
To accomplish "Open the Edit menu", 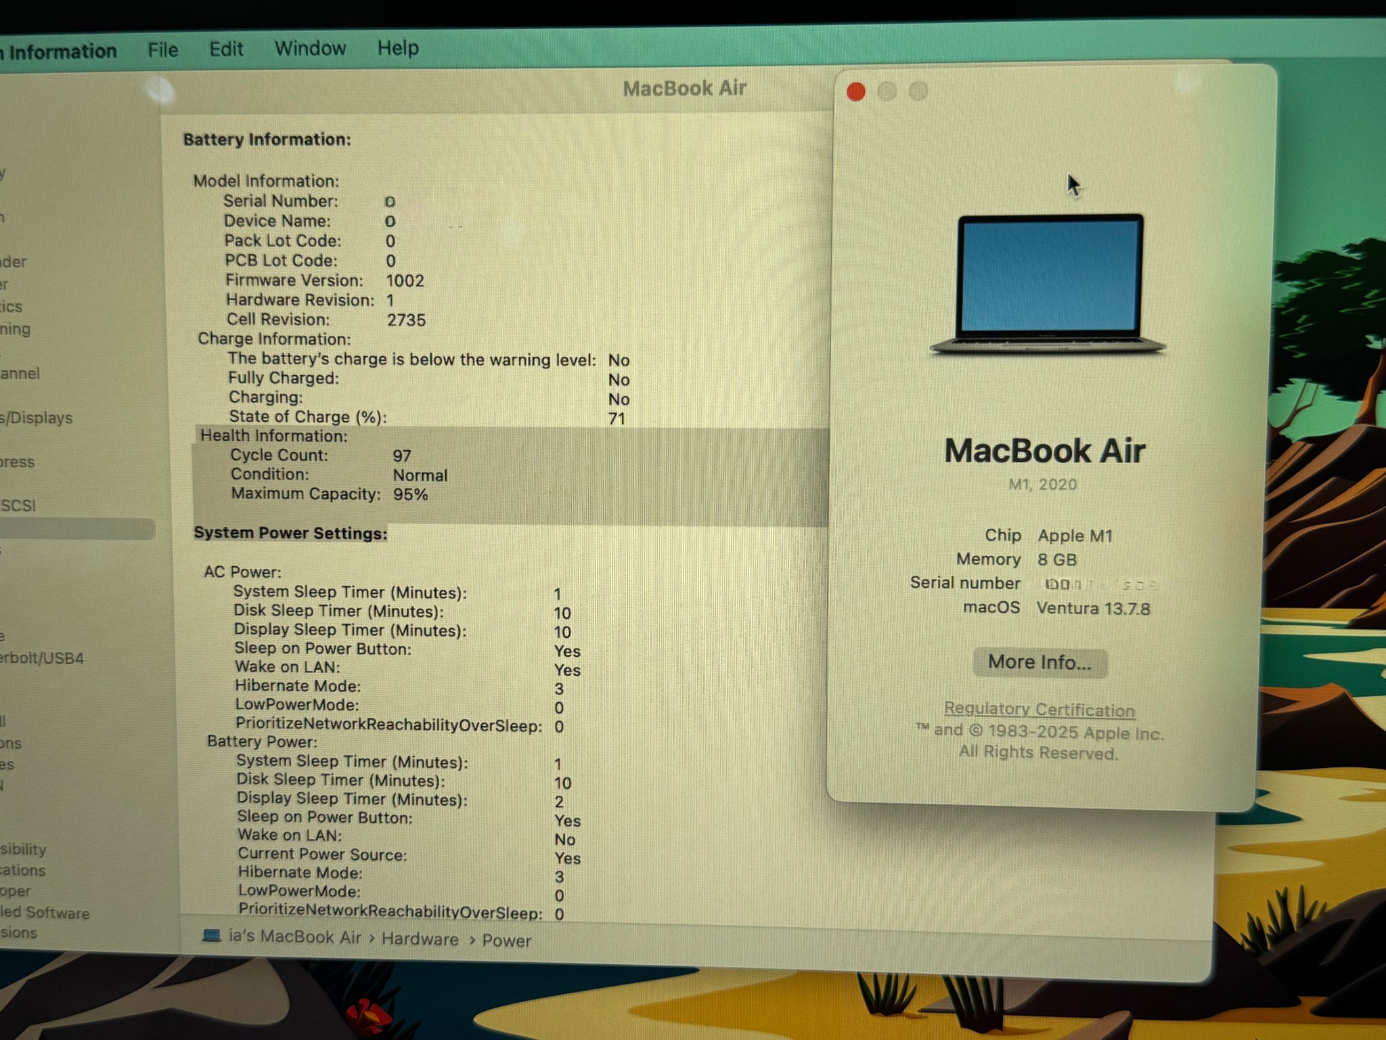I will coord(226,49).
